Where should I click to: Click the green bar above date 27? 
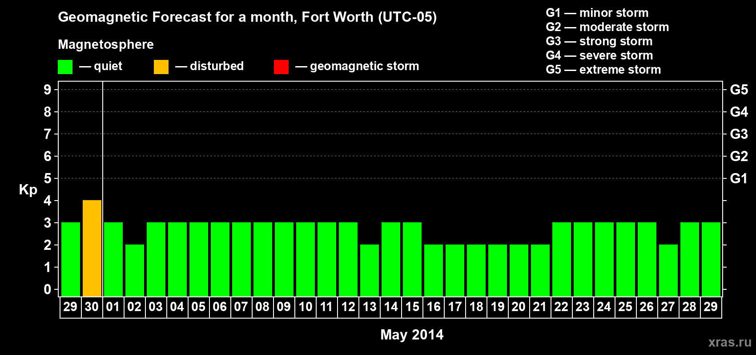point(668,270)
